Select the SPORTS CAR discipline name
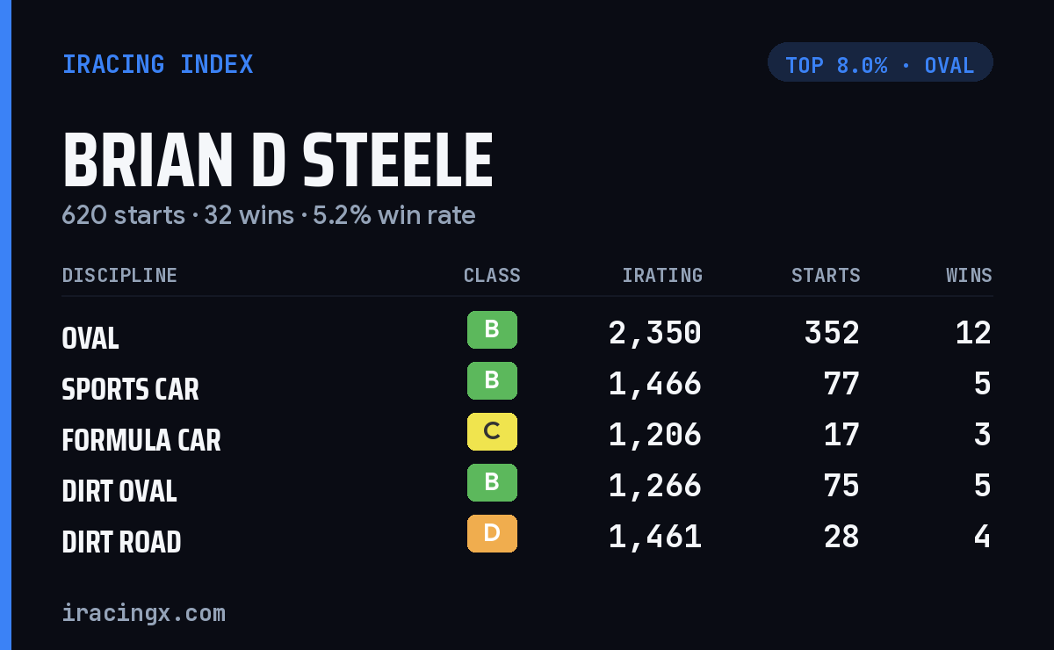Image resolution: width=1054 pixels, height=650 pixels. pyautogui.click(x=130, y=389)
